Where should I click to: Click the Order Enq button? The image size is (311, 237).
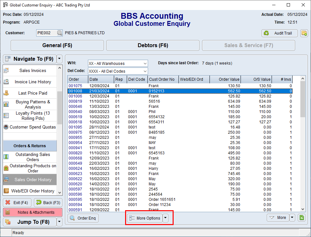[x=83, y=218]
